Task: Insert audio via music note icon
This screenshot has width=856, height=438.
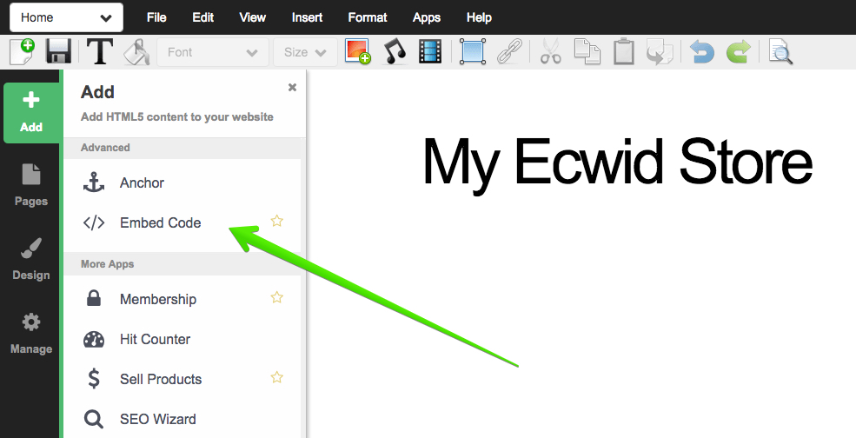Action: 395,52
